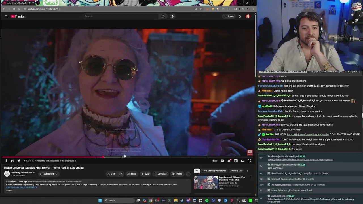Open YouTube notifications bell

pyautogui.click(x=240, y=16)
